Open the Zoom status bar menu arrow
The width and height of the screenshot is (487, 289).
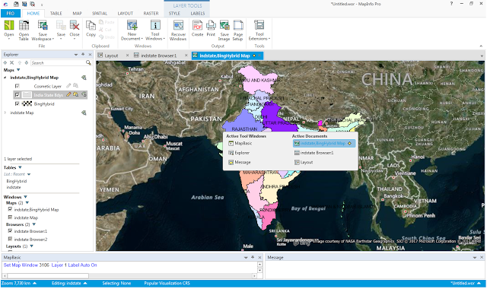[x=34, y=283]
